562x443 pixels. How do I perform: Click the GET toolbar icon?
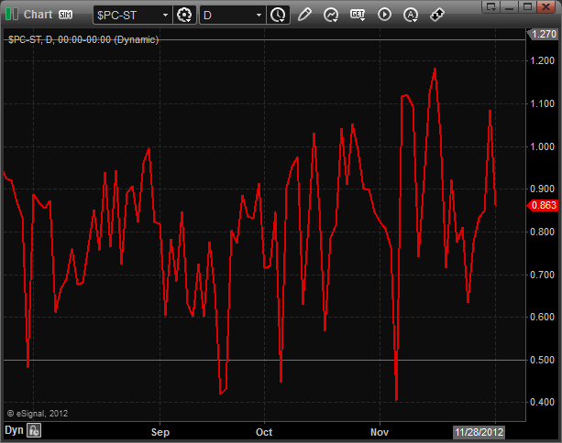pos(358,15)
